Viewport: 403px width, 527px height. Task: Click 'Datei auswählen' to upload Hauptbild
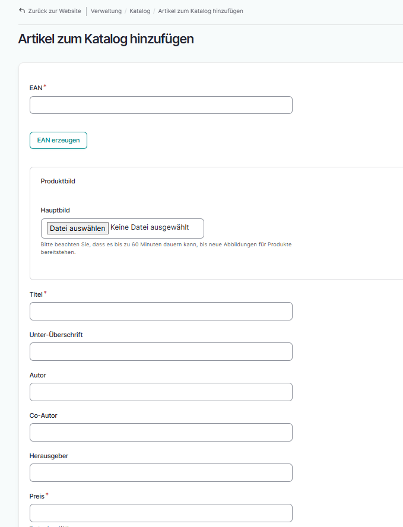[x=77, y=228]
